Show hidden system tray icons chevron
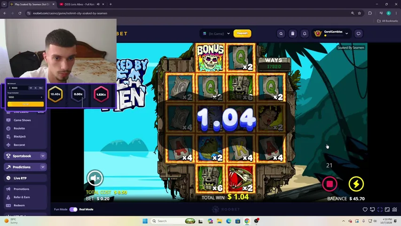 (x=344, y=221)
